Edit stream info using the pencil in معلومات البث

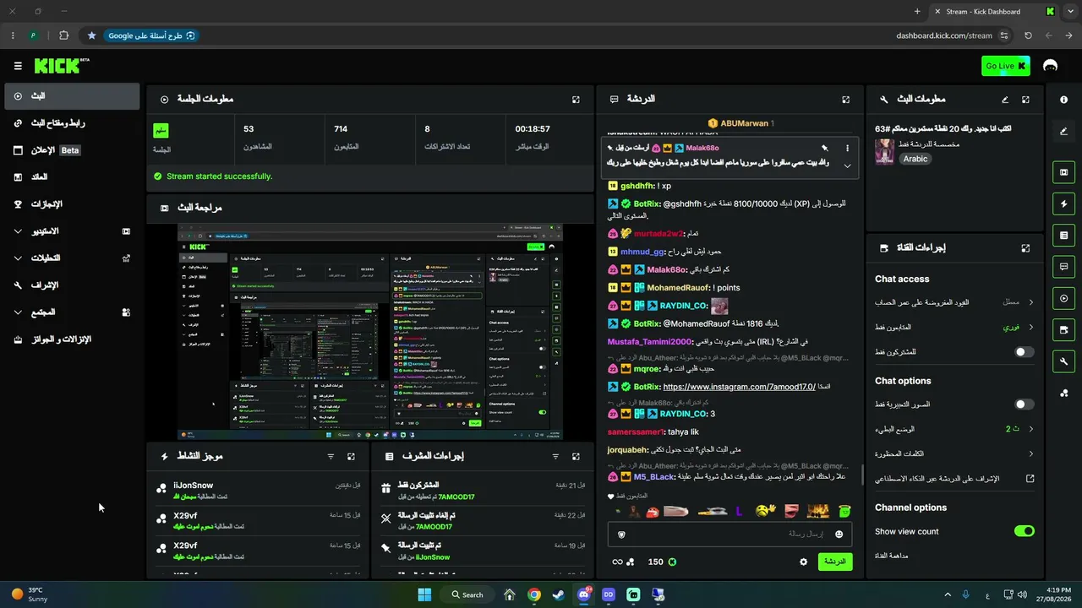pos(1005,100)
